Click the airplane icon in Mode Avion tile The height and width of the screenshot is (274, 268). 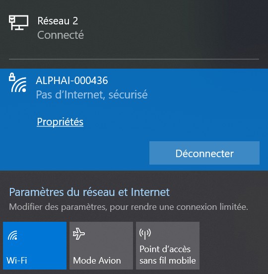click(x=79, y=234)
